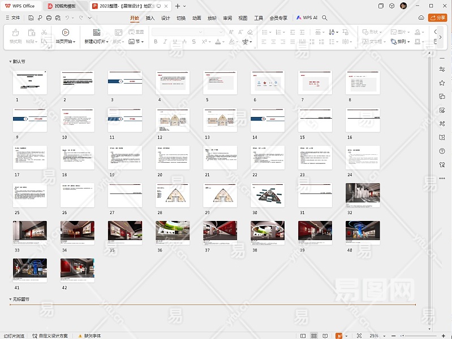452x339 pixels.
Task: Collapse the 无标题节 section
Action: coord(10,299)
